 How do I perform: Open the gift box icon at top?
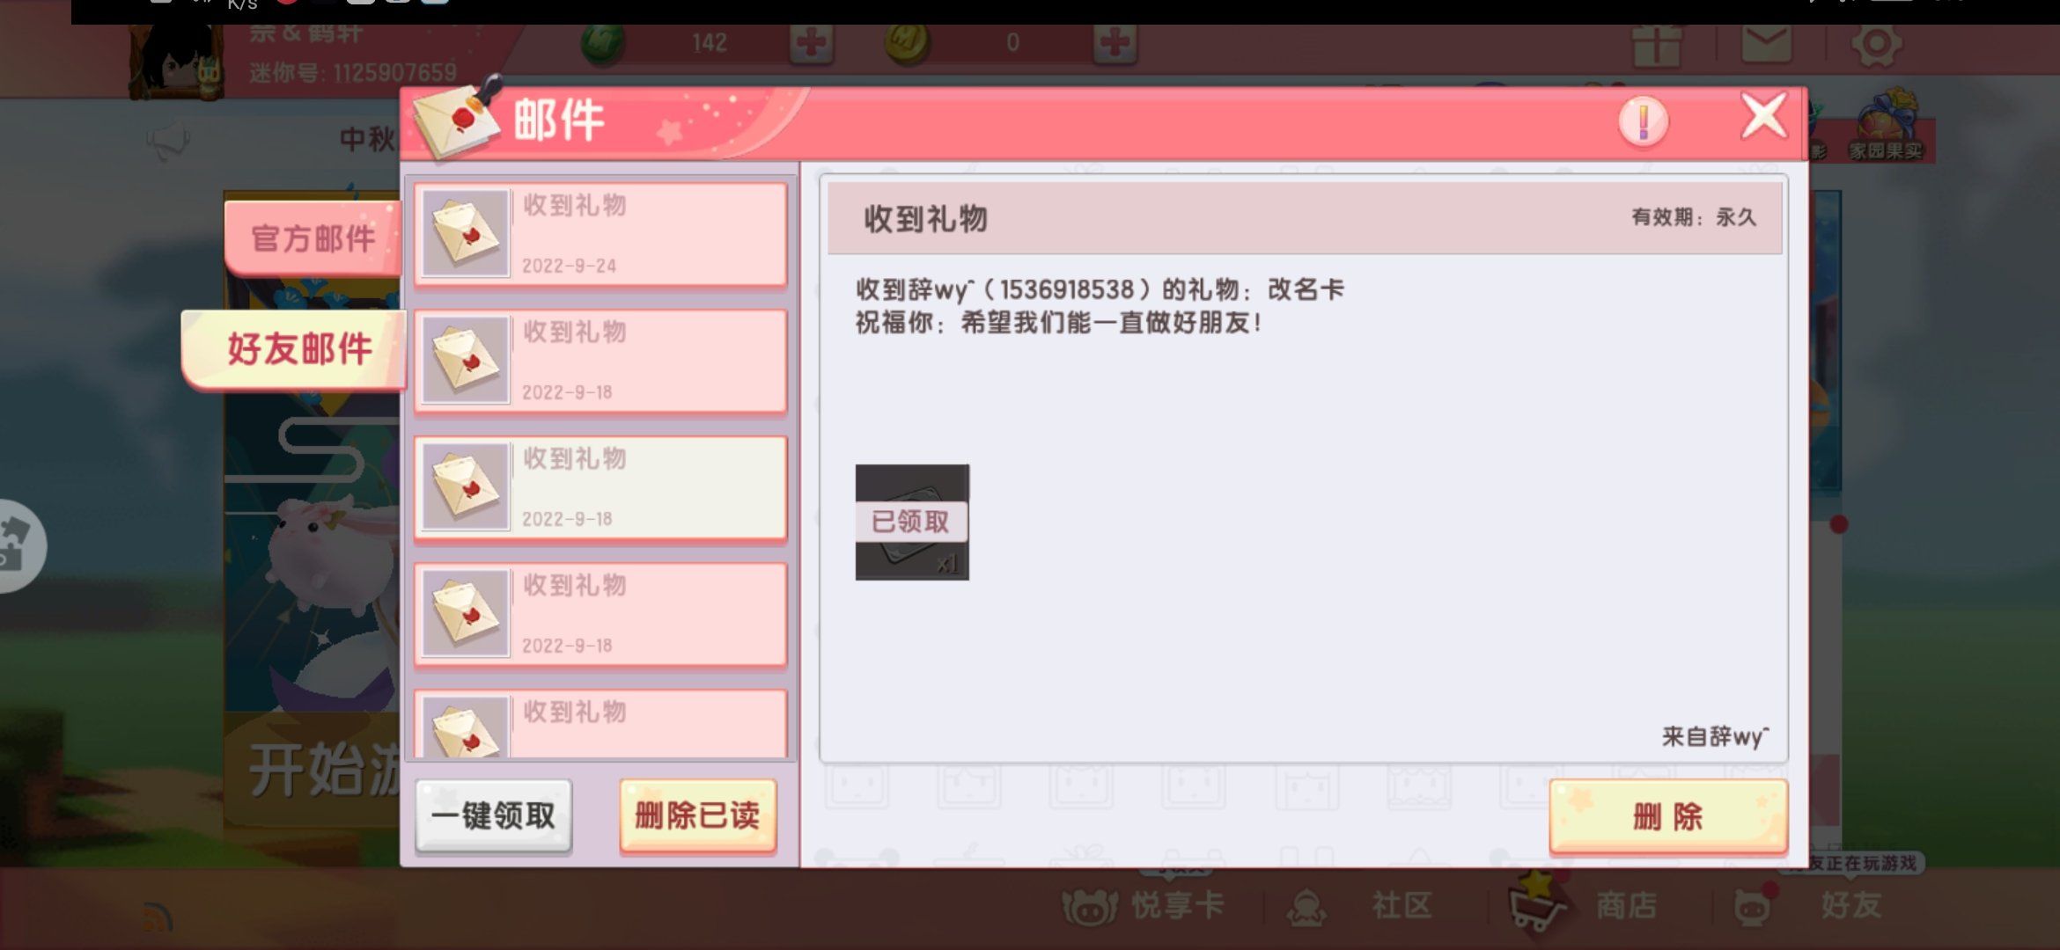click(1657, 44)
